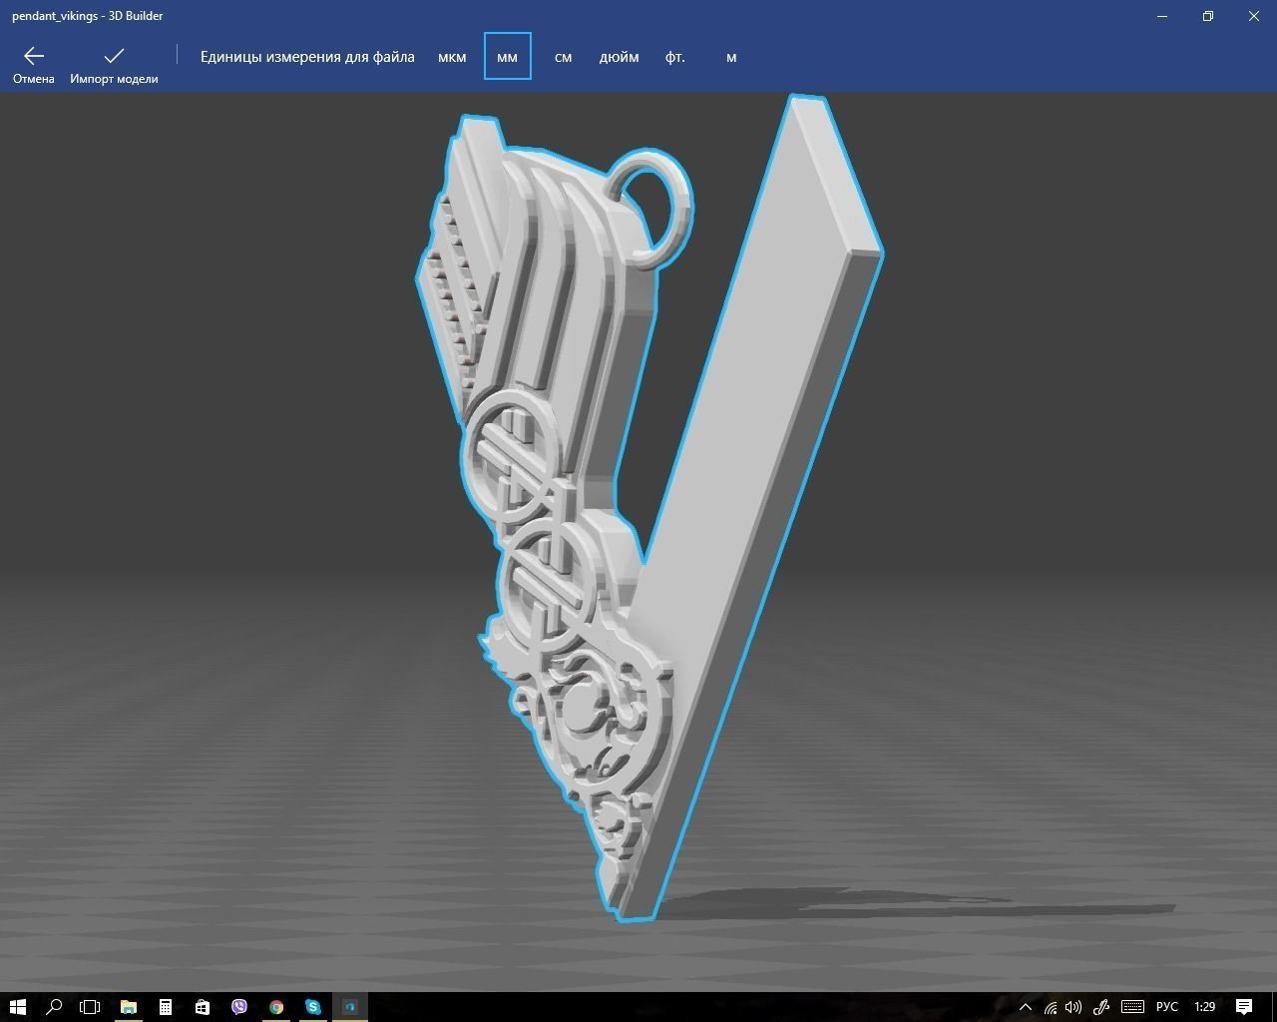Click 3D Builder taskbar icon
The width and height of the screenshot is (1277, 1022).
point(350,1006)
